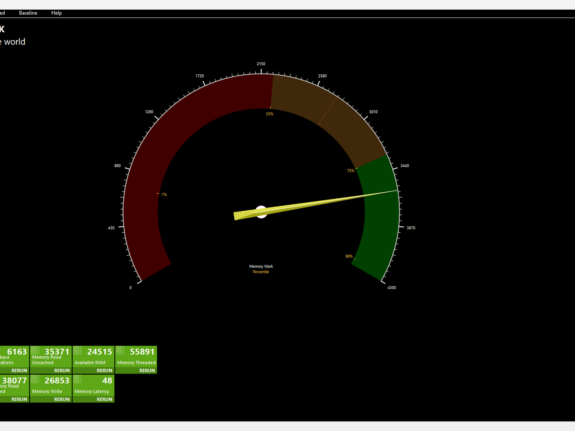575x431 pixels.
Task: Click the Available RAM label
Action: point(90,363)
